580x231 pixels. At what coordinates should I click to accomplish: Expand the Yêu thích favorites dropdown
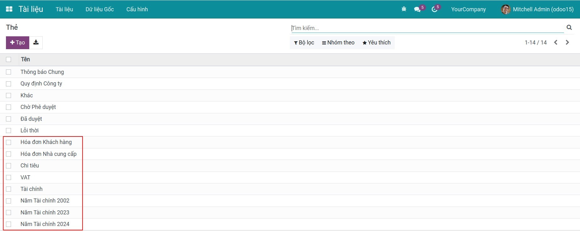pyautogui.click(x=377, y=43)
